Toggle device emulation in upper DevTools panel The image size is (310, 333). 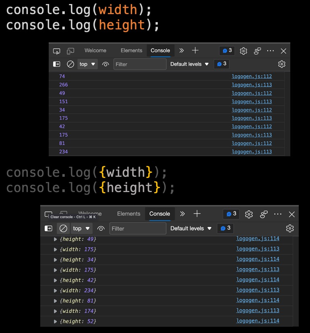pyautogui.click(x=70, y=51)
